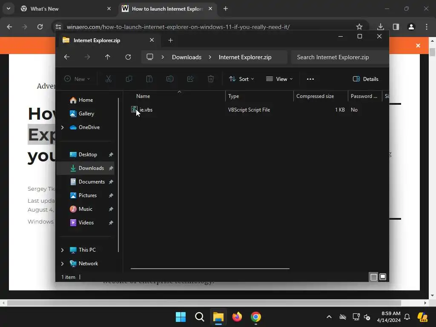
Task: Click Internet Explorer.zip breadcrumb segment
Action: (x=245, y=57)
